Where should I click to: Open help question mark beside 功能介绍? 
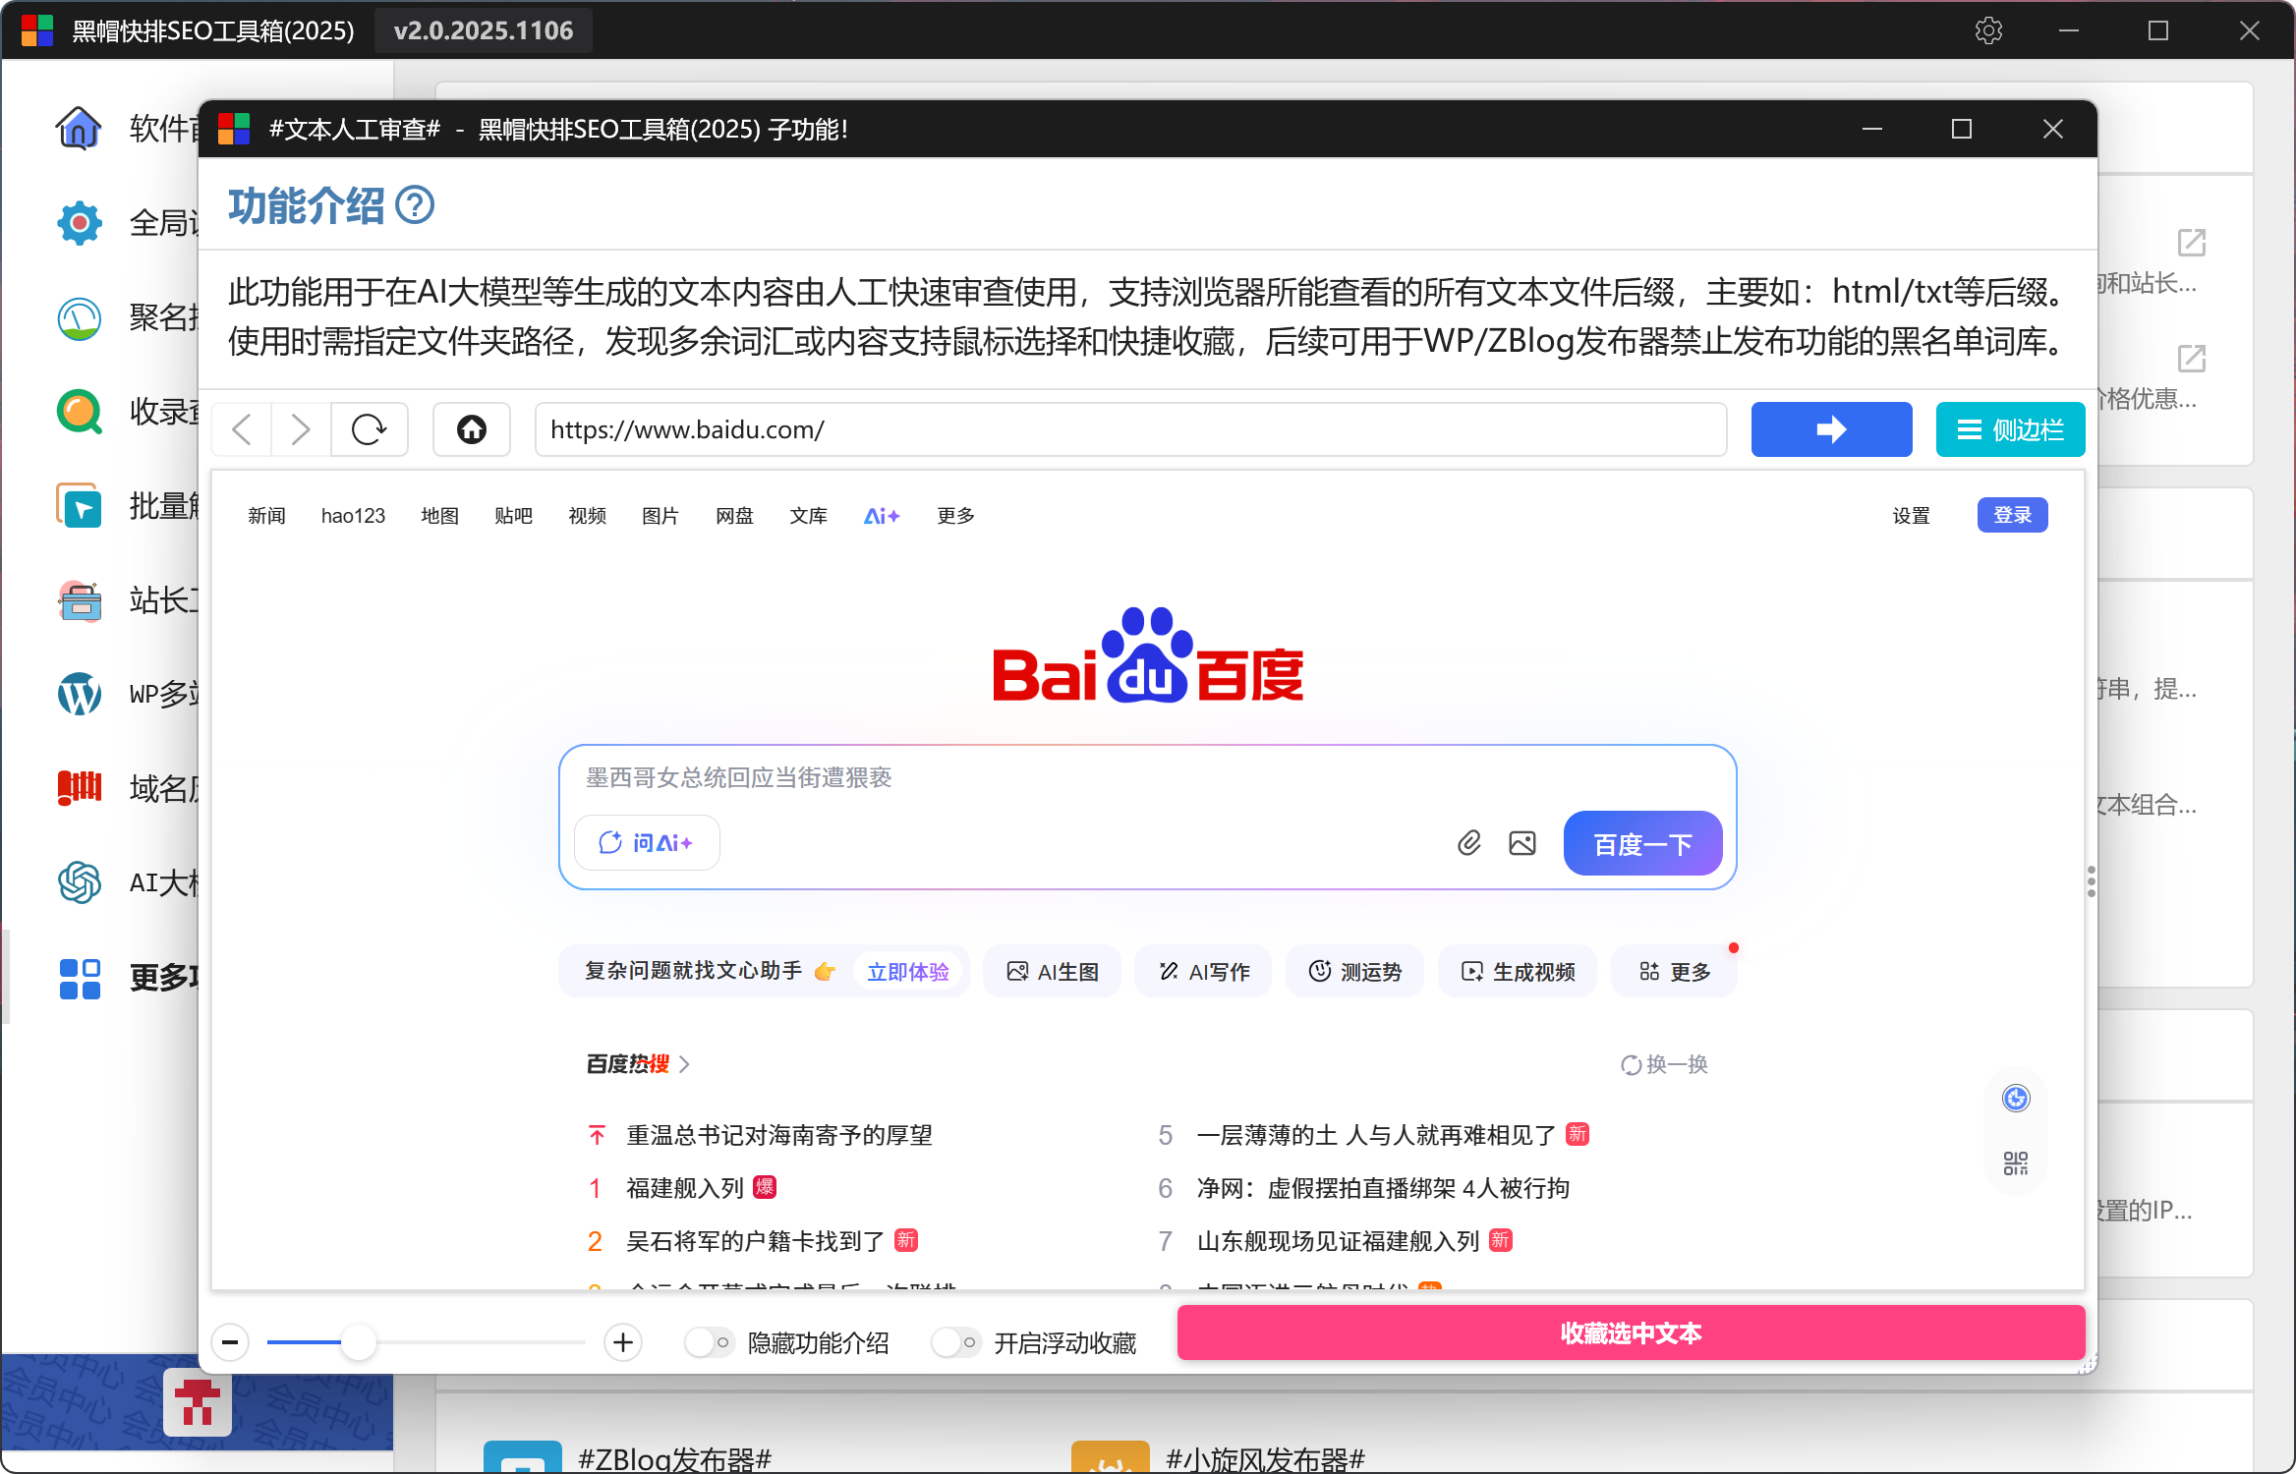[x=415, y=205]
